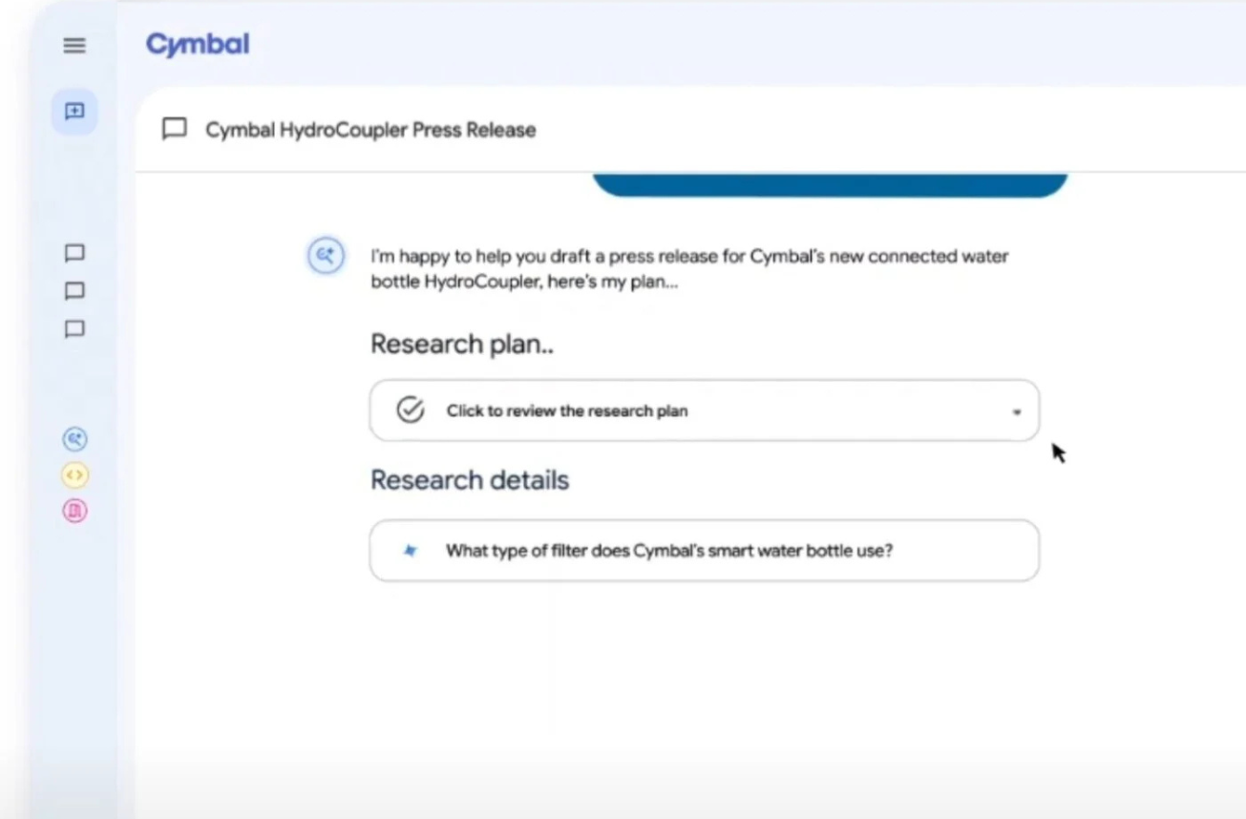Screen dimensions: 1246x819
Task: Click 'Click to review the research plan' text
Action: tap(567, 411)
